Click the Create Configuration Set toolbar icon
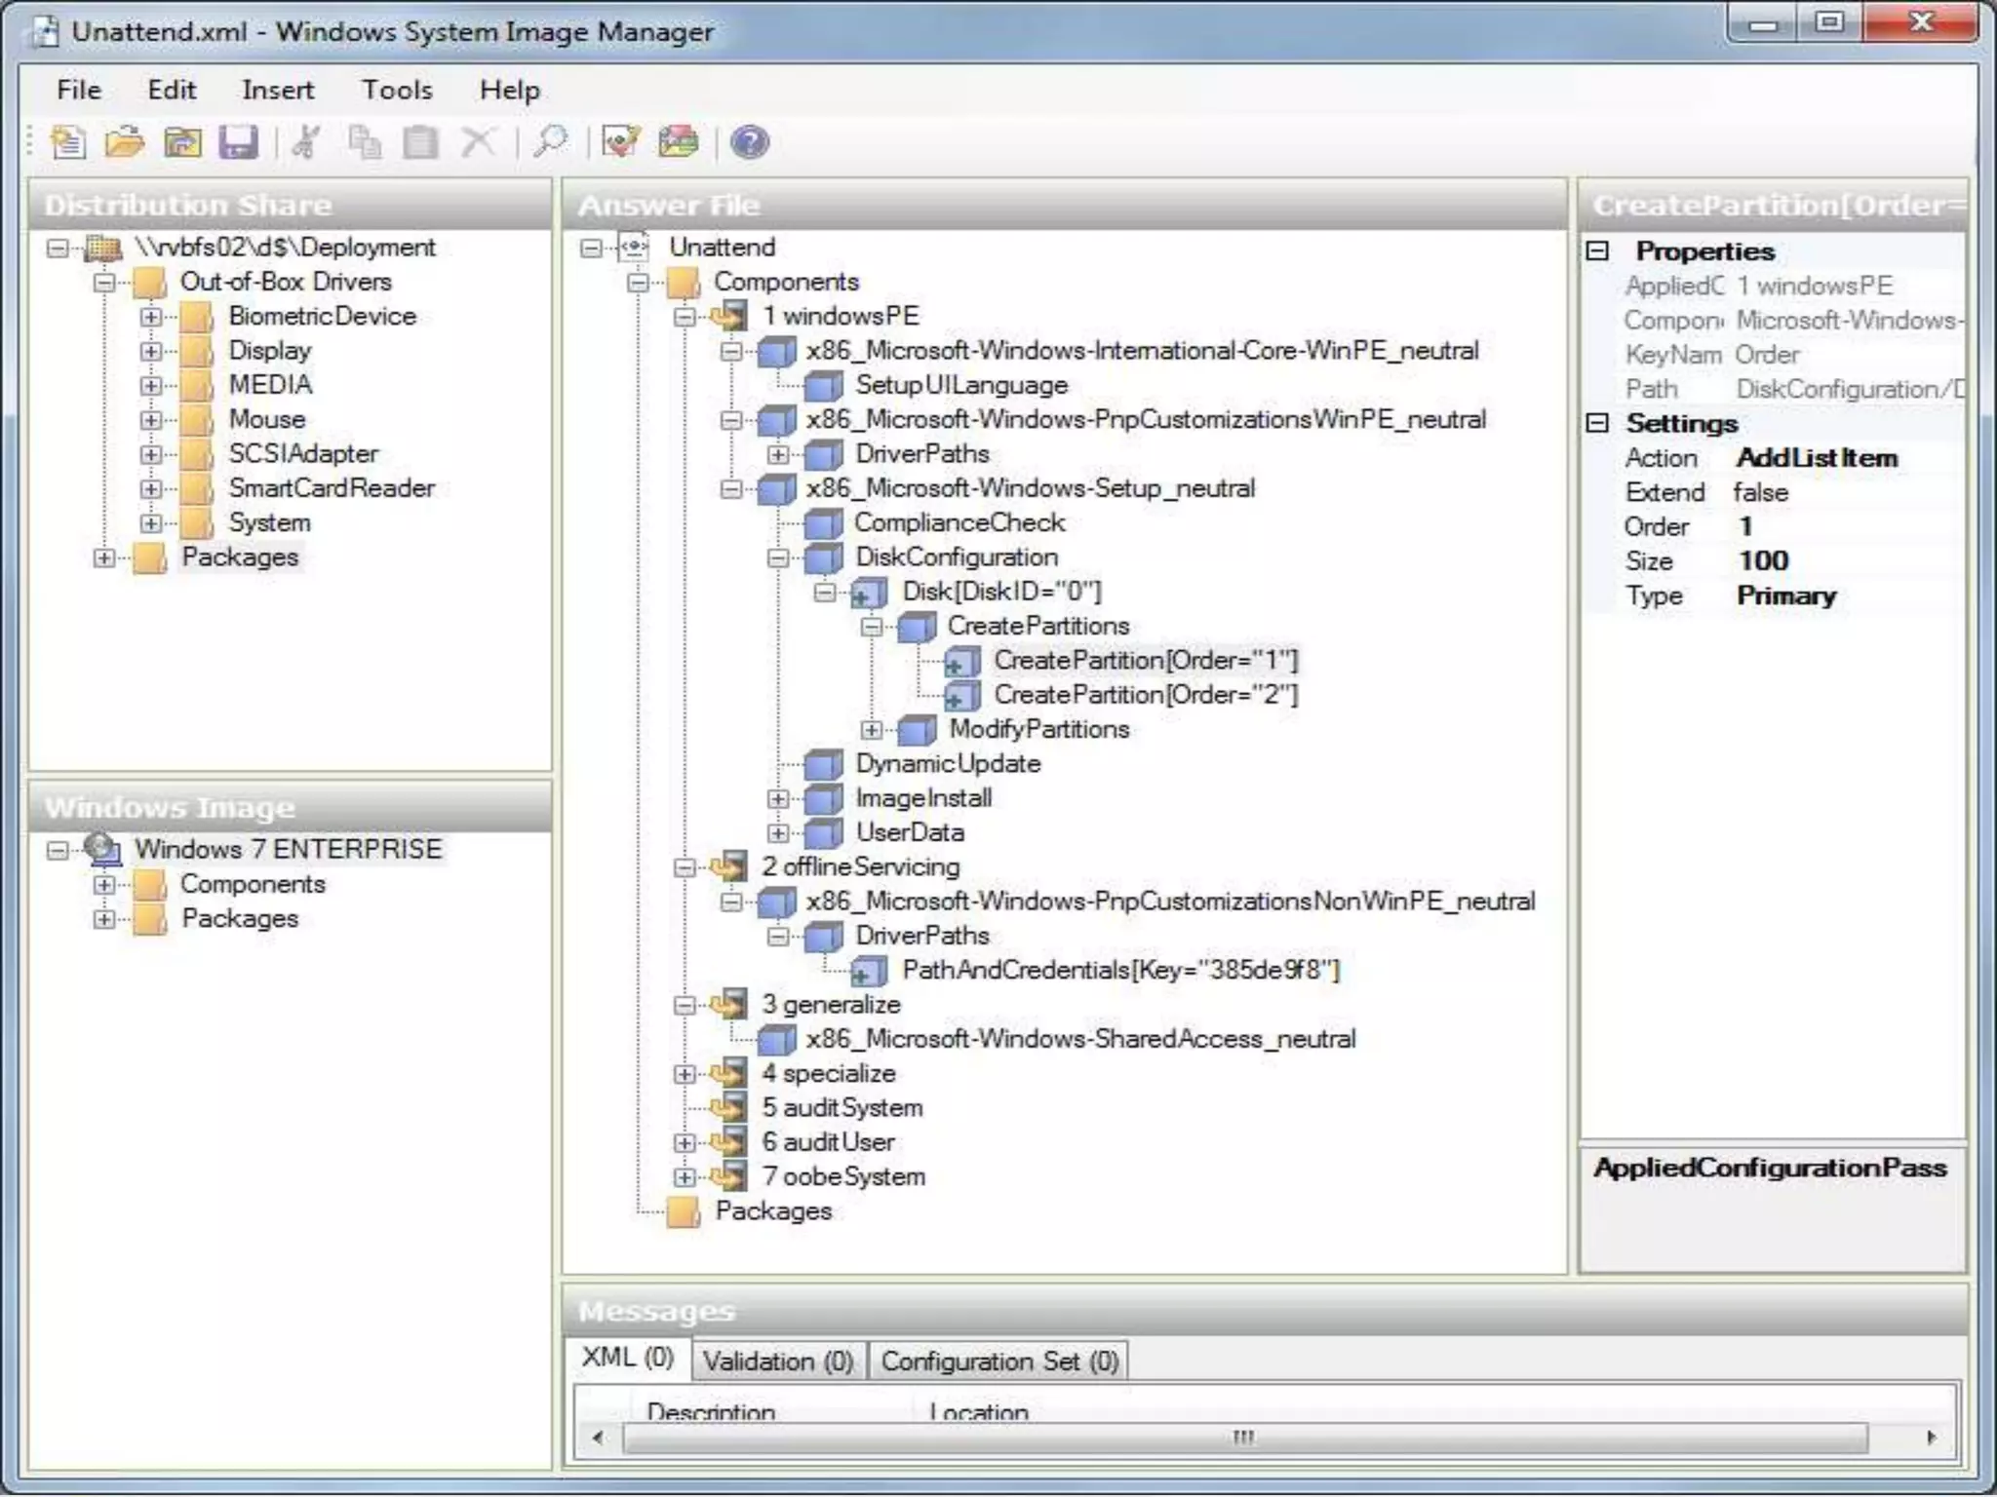Image resolution: width=1997 pixels, height=1497 pixels. pyautogui.click(x=679, y=142)
